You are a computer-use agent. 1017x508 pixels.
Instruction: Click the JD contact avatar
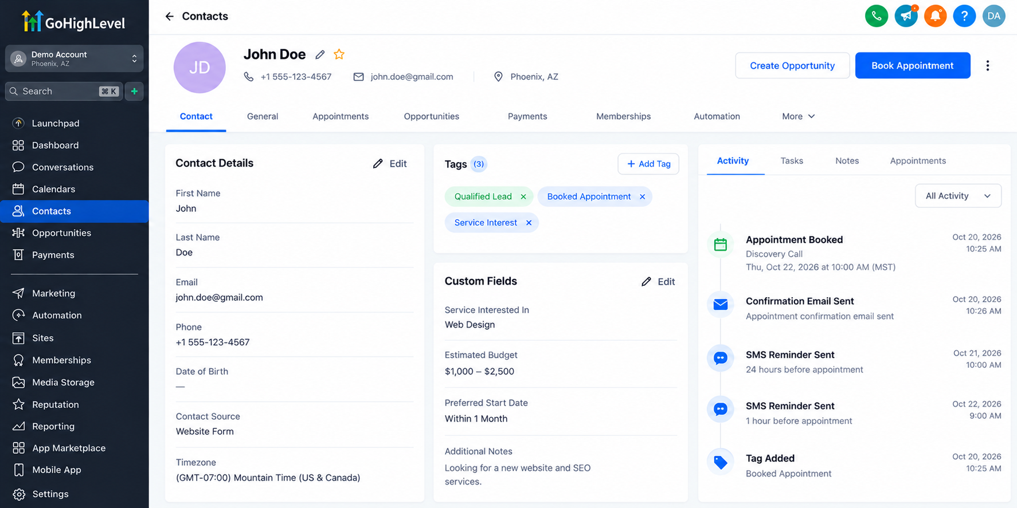200,68
